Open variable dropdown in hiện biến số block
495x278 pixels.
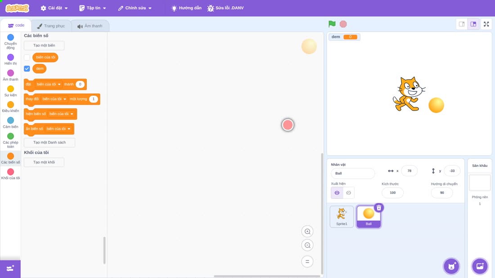[x=61, y=114]
